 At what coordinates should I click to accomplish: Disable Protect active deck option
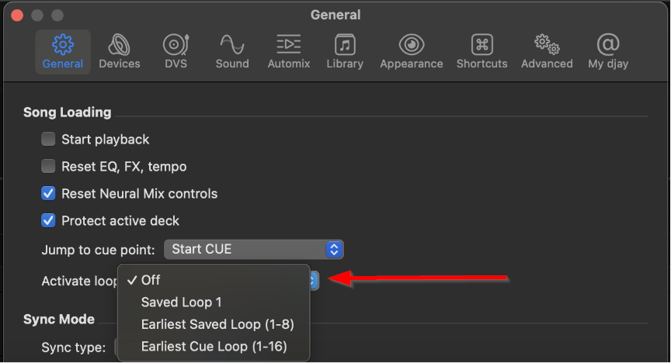49,220
